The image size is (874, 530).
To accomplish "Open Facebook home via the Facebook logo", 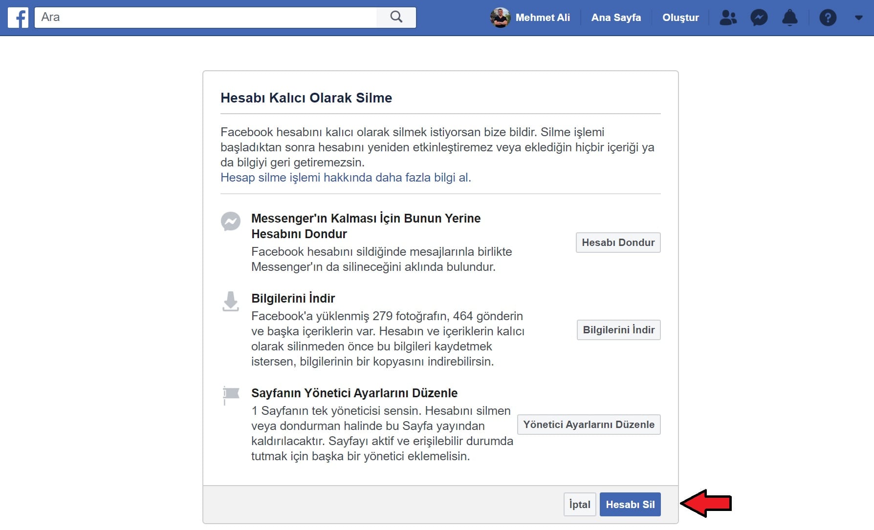I will point(18,18).
